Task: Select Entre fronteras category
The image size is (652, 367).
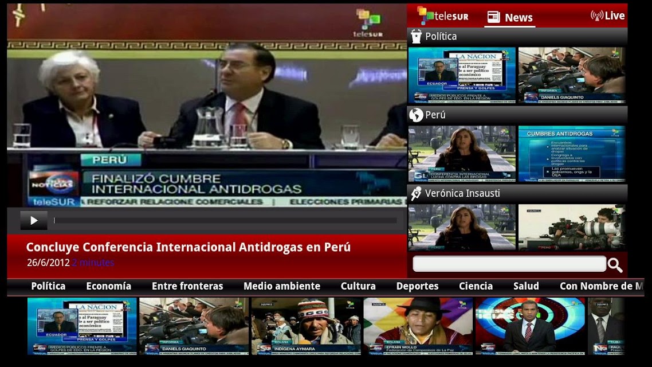Action: tap(187, 286)
